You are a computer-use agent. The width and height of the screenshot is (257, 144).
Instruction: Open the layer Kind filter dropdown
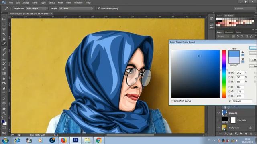pyautogui.click(x=223, y=36)
